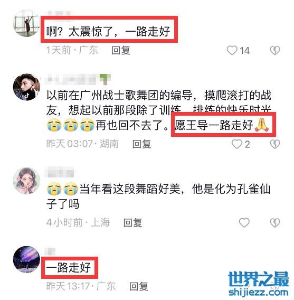This screenshot has height=300, width=294.
Task: Open the blurred username of the Hunan commenter
Action: click(78, 79)
